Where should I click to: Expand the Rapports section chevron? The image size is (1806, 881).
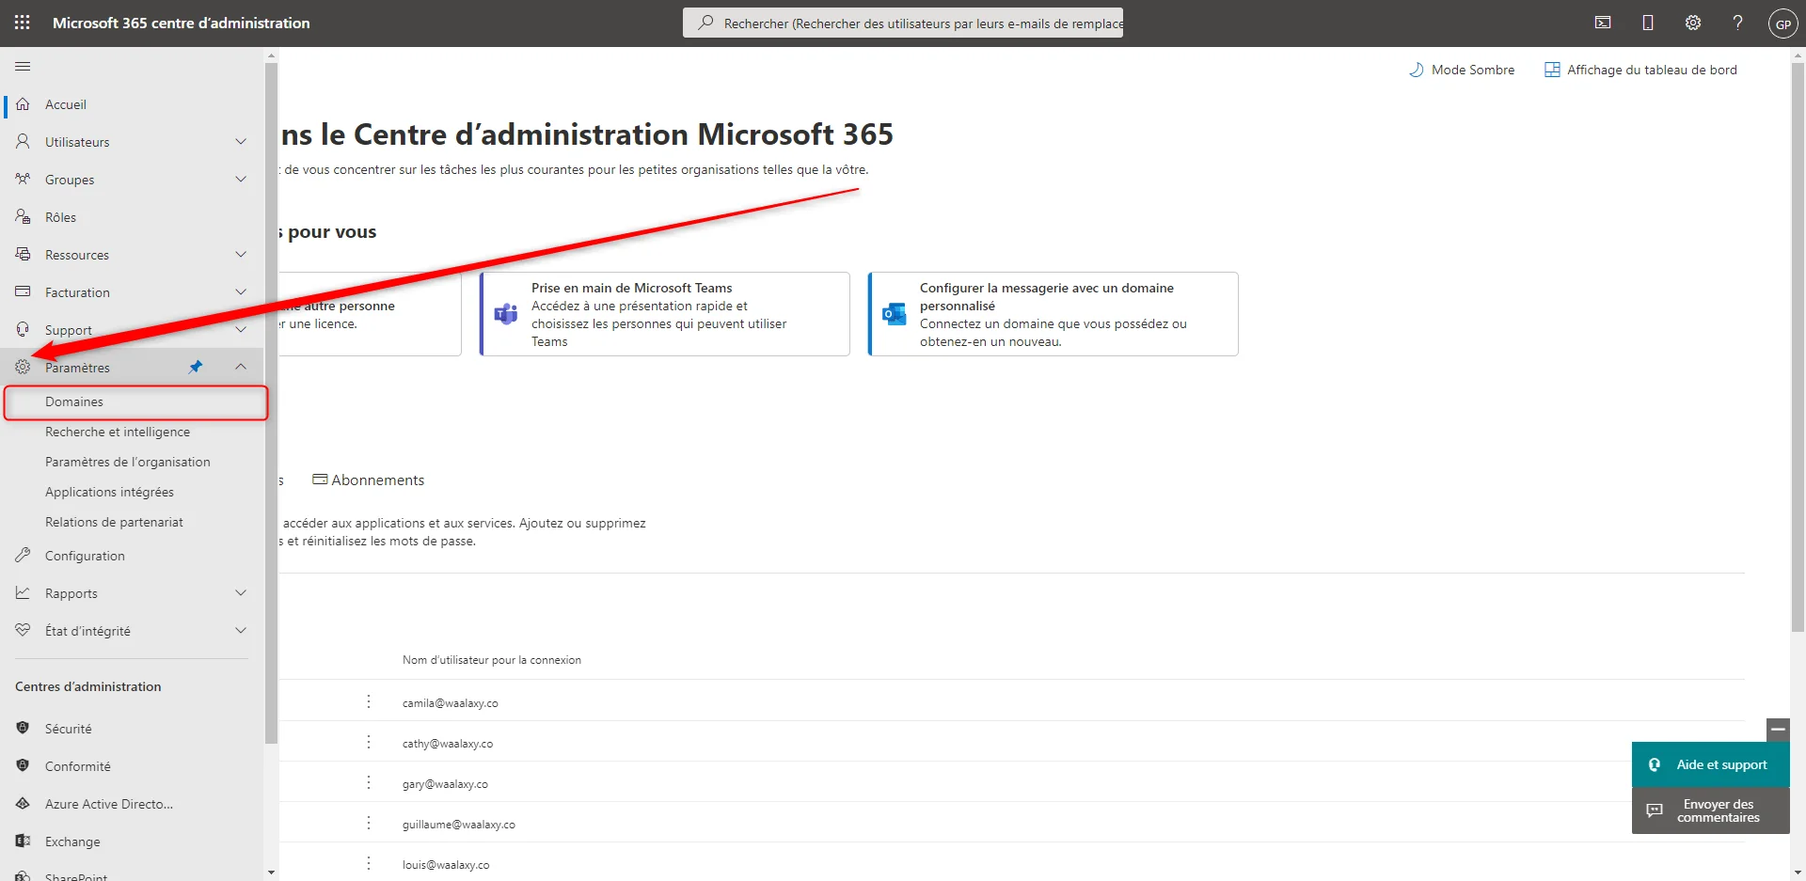241,593
